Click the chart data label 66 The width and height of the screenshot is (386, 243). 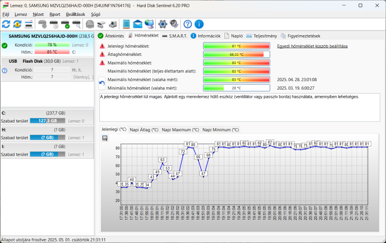[198, 157]
